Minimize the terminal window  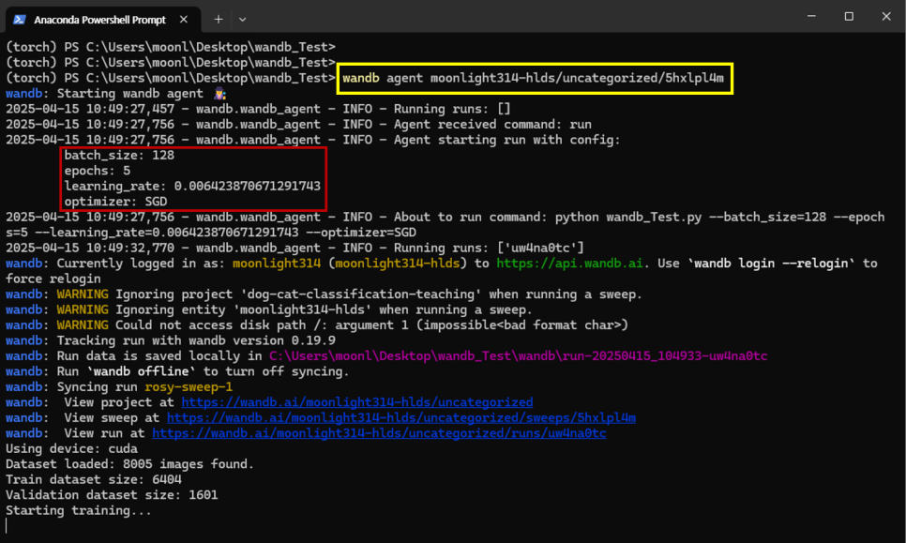click(812, 16)
